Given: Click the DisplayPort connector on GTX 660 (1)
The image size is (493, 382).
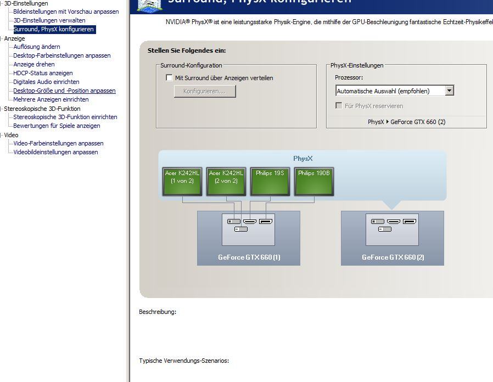Looking at the screenshot, I should tap(266, 222).
